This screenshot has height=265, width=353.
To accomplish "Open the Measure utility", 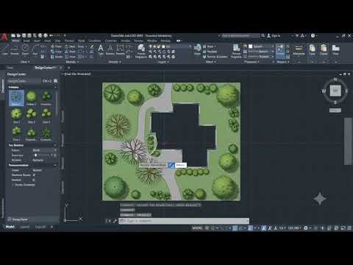I will 299,49.
